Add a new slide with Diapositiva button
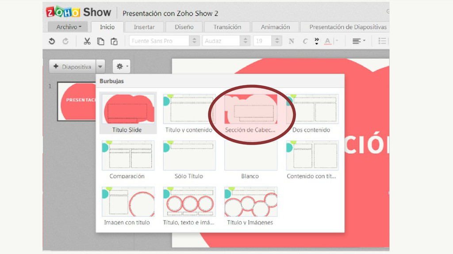 tap(73, 67)
